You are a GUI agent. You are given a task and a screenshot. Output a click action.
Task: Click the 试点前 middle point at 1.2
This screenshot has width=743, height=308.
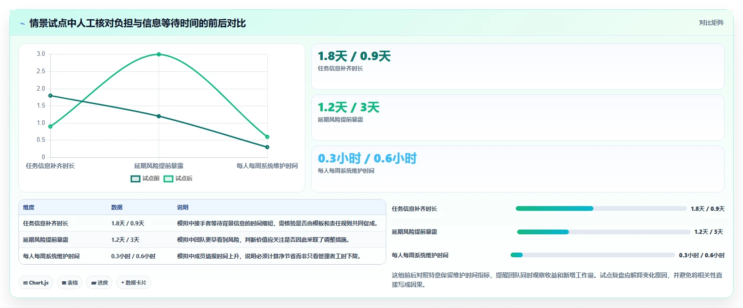click(x=159, y=116)
